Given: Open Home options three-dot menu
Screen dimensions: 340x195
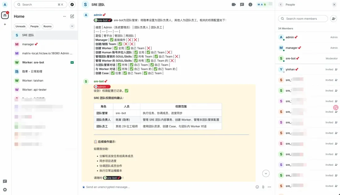Looking at the screenshot, I should click(65, 16).
